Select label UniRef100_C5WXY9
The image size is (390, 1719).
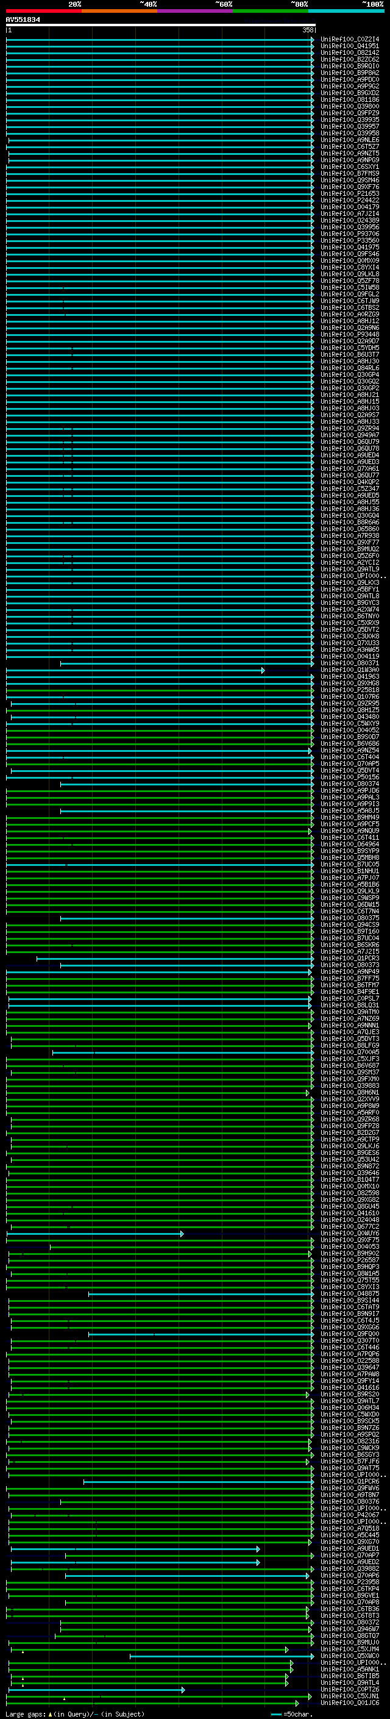click(350, 723)
